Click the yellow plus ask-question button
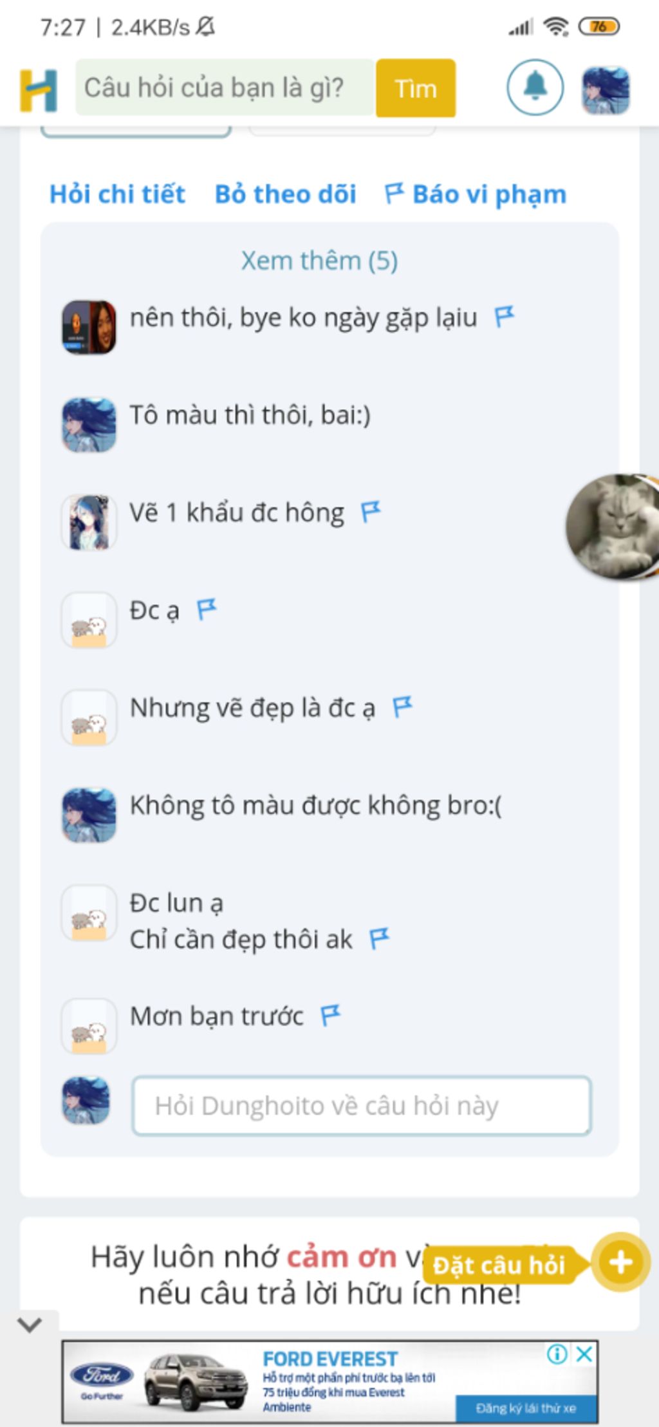The image size is (659, 1427). coord(620,1262)
